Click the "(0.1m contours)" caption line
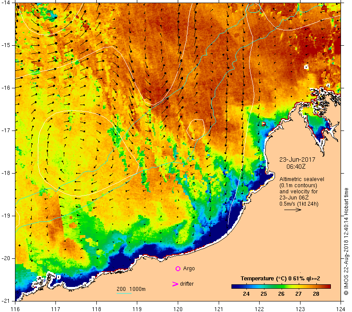The width and height of the screenshot is (352, 312). pyautogui.click(x=298, y=185)
